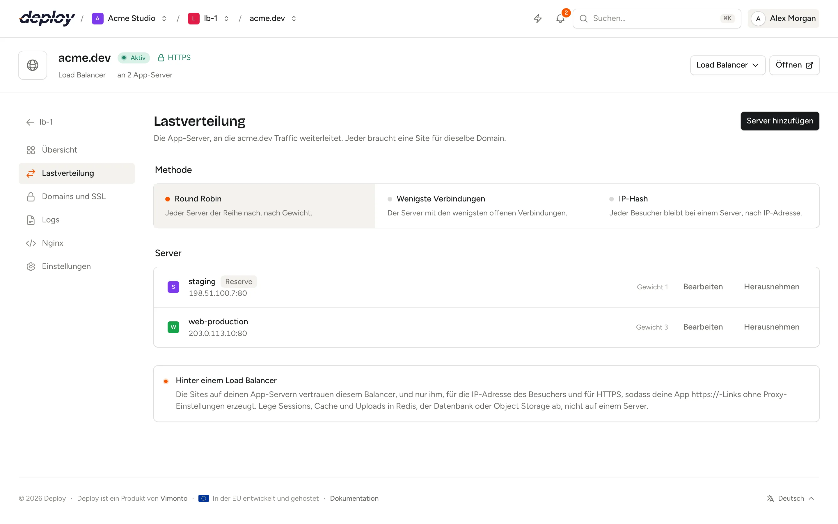Image resolution: width=838 pixels, height=524 pixels.
Task: Click the Einstellungen gear icon
Action: click(x=31, y=266)
